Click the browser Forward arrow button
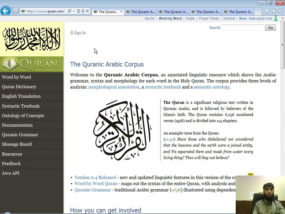The image size is (285, 214). 15,11
